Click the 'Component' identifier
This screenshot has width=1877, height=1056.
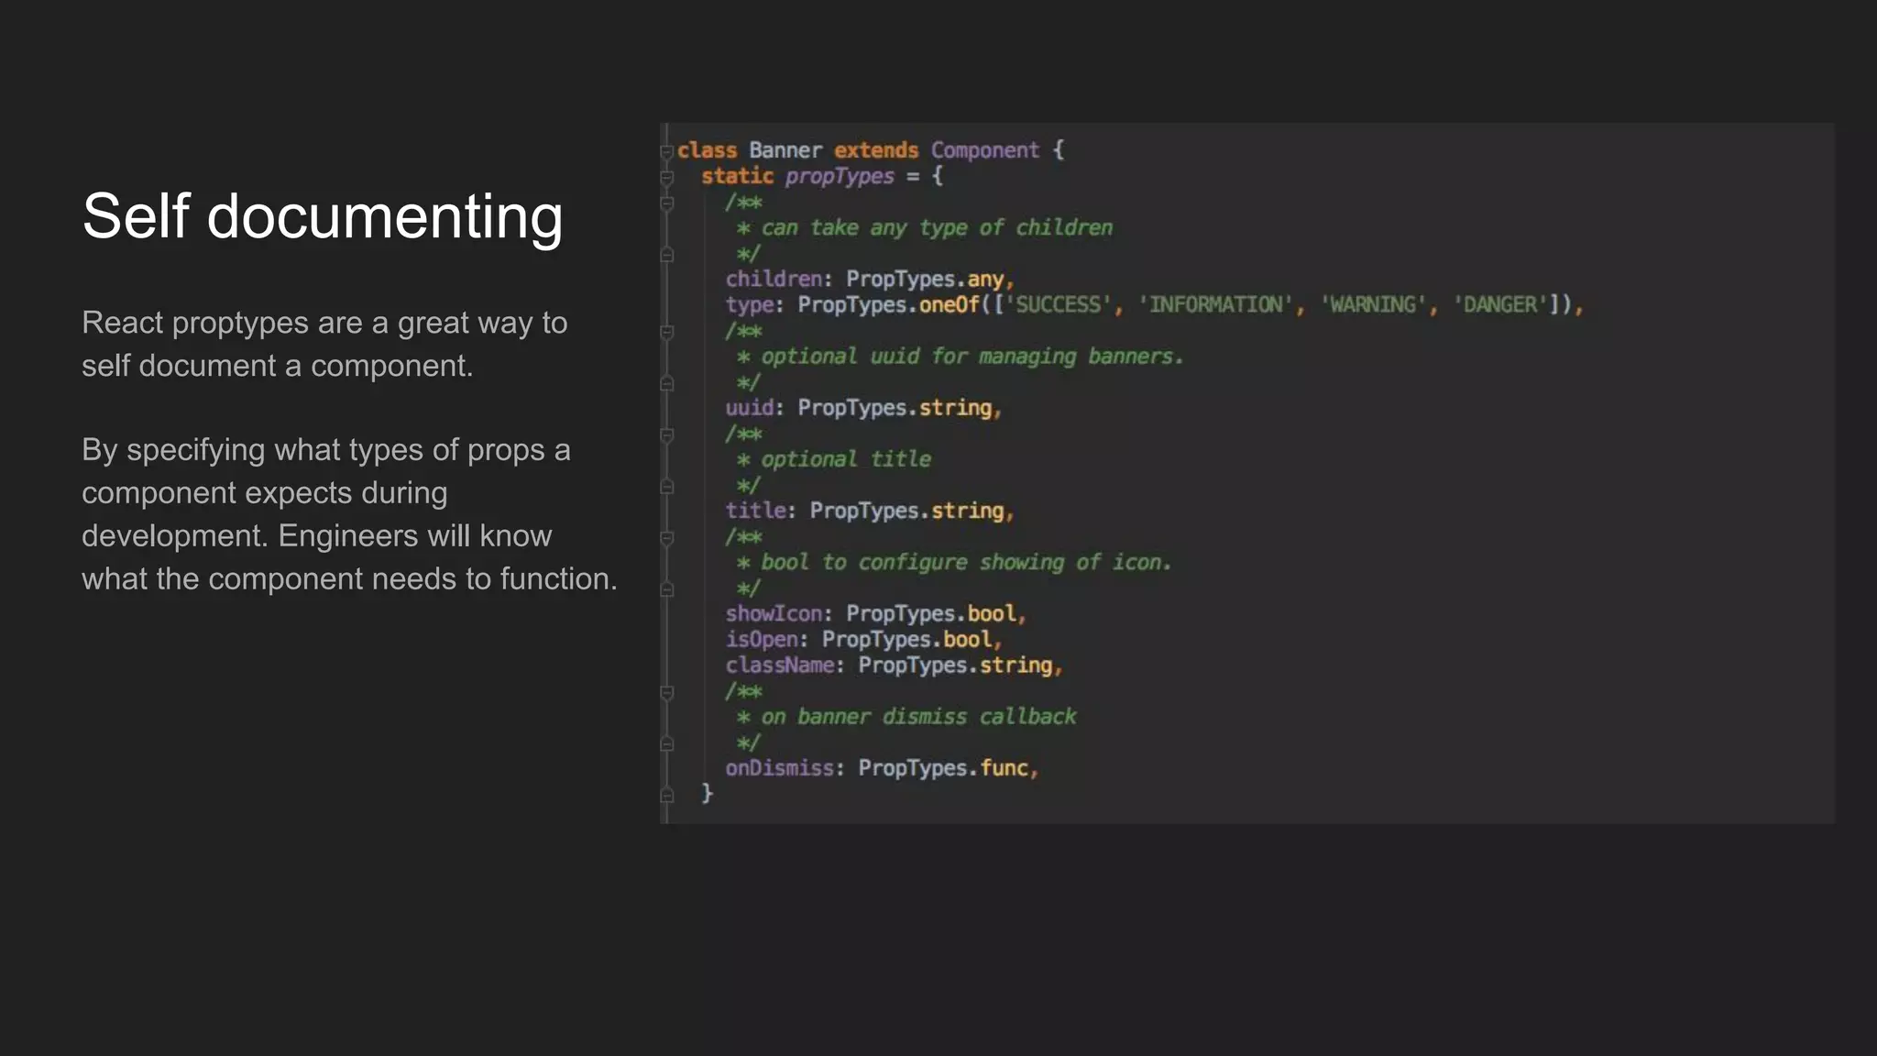[985, 150]
